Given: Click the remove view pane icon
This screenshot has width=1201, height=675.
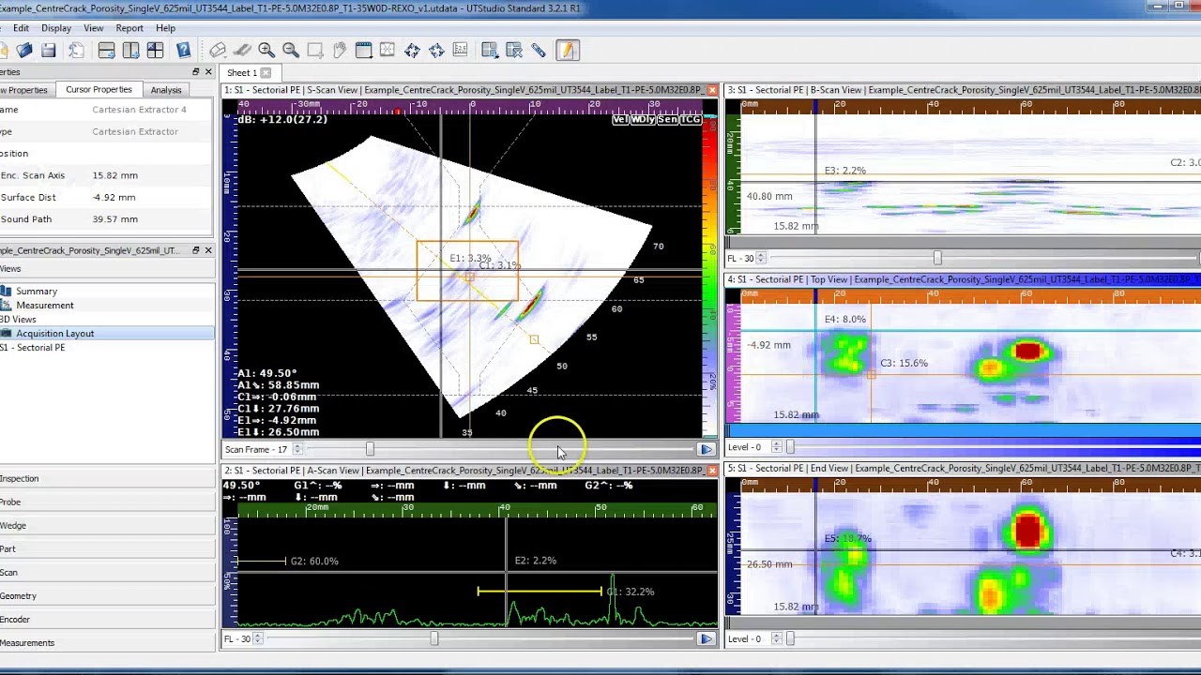Looking at the screenshot, I should [514, 51].
